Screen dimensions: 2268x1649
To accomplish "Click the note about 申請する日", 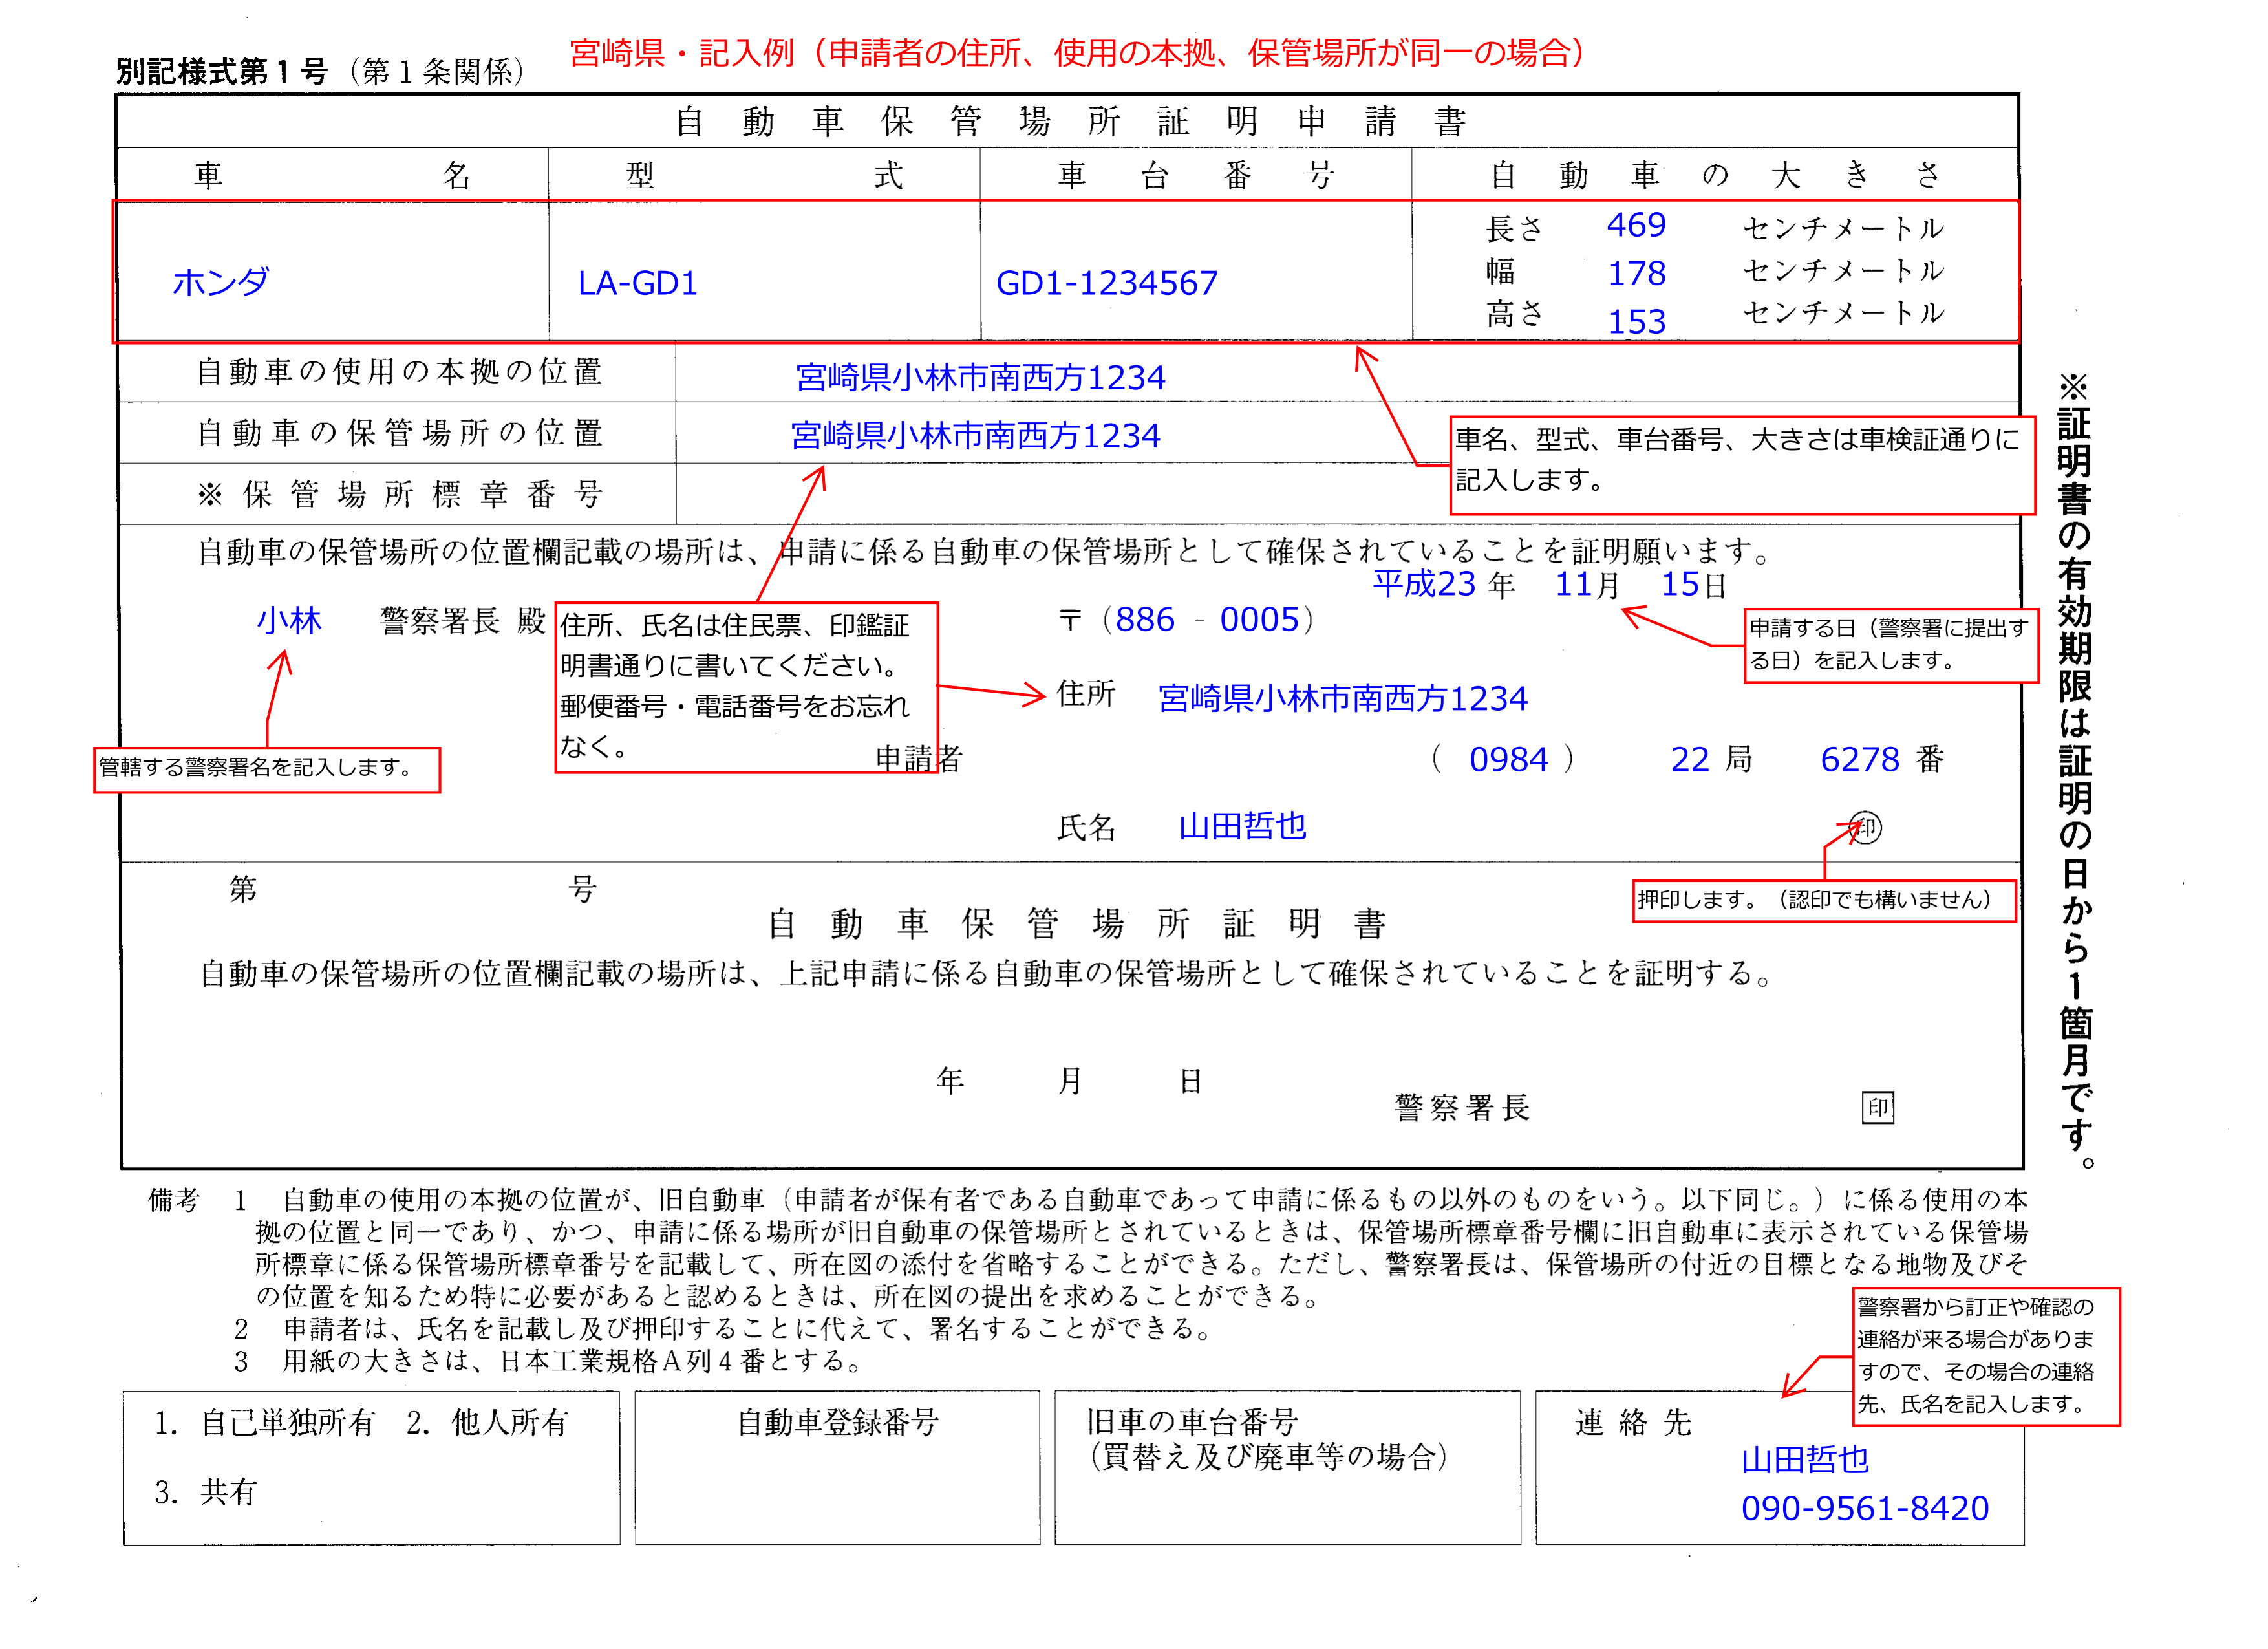I will coord(1890,646).
